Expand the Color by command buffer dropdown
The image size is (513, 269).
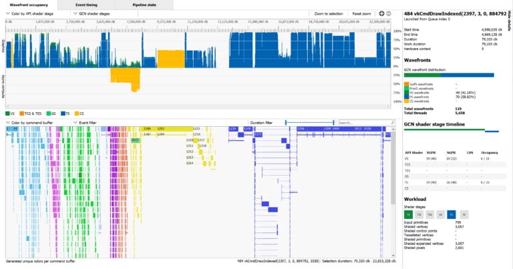click(x=33, y=123)
